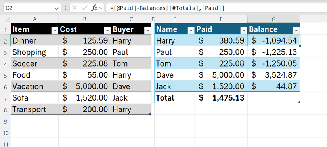
Task: Open the Item column filter dropdown
Action: tap(55, 31)
